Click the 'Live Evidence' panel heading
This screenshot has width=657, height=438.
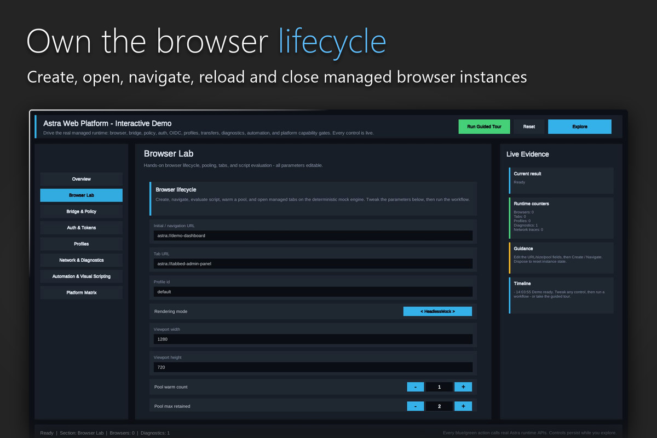pyautogui.click(x=528, y=154)
